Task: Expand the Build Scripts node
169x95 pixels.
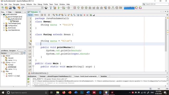Action: tap(4, 28)
